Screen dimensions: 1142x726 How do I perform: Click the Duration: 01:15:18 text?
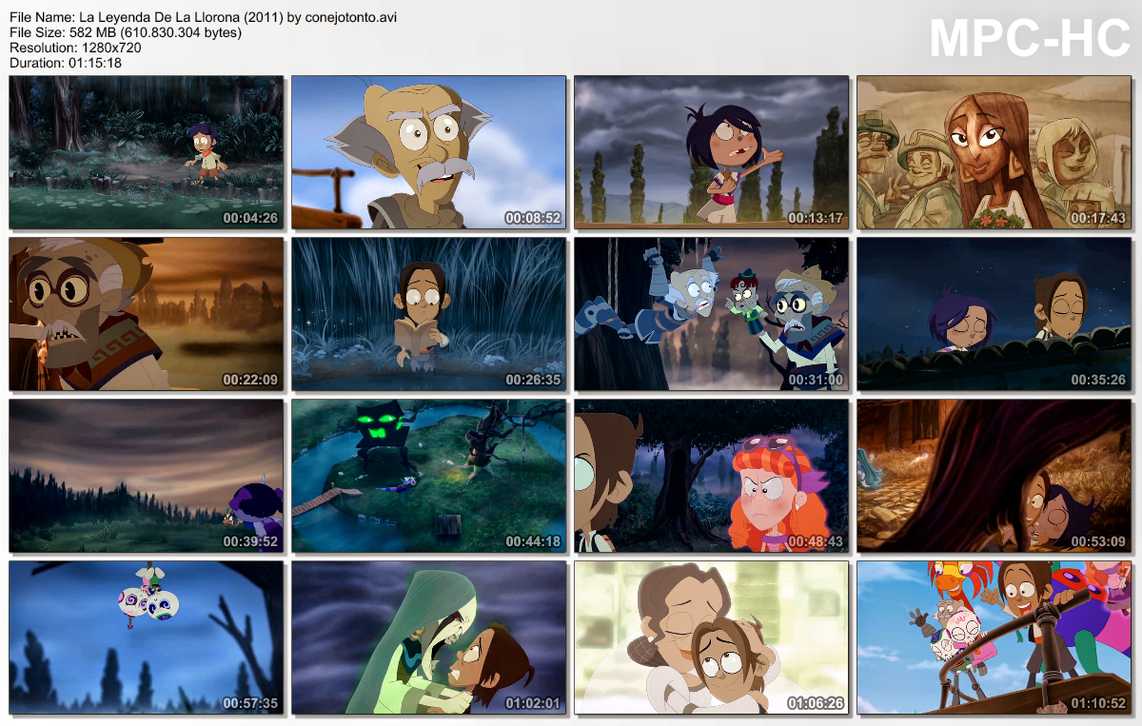tap(66, 62)
